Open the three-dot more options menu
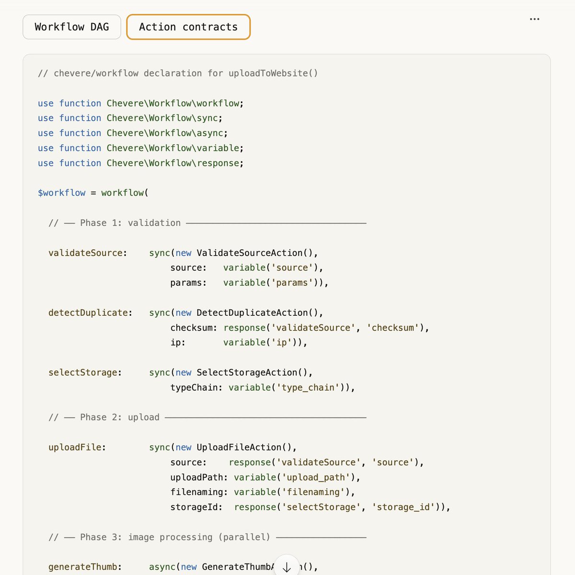This screenshot has width=575, height=575. tap(535, 19)
